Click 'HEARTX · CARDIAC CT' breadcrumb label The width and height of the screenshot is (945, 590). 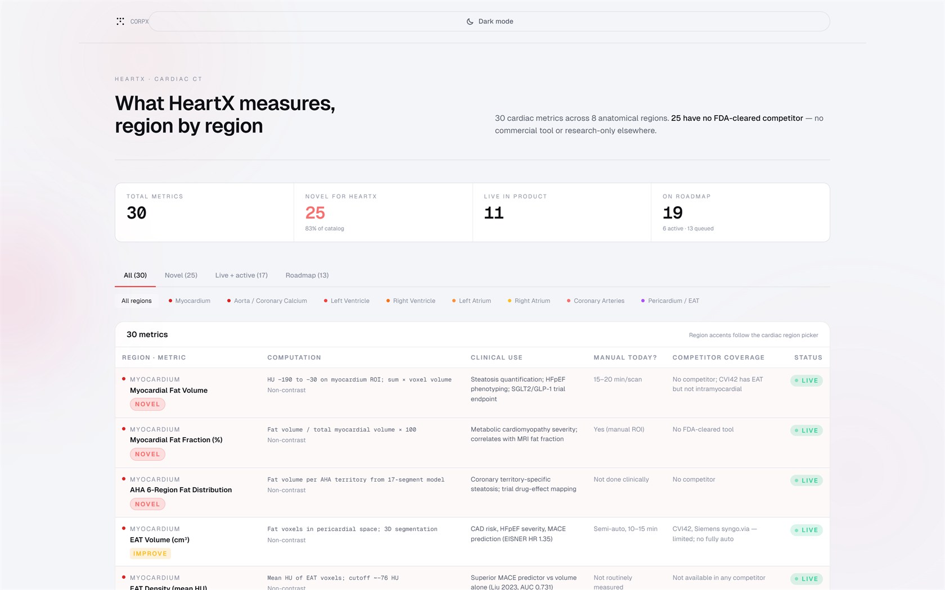coord(159,79)
